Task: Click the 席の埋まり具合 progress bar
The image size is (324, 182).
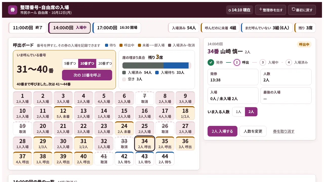Action: (157, 65)
